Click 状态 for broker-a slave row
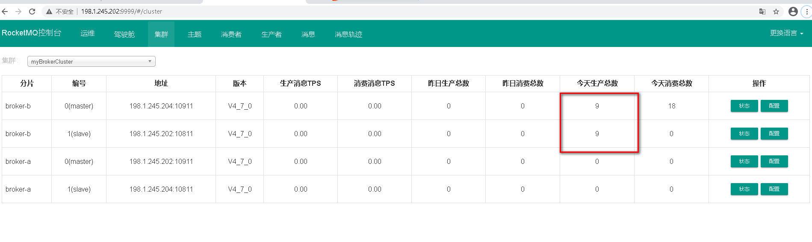The image size is (812, 242). pos(744,189)
